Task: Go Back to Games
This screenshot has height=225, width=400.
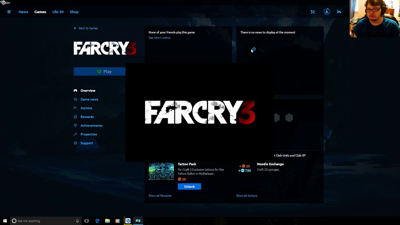Action: [x=86, y=28]
